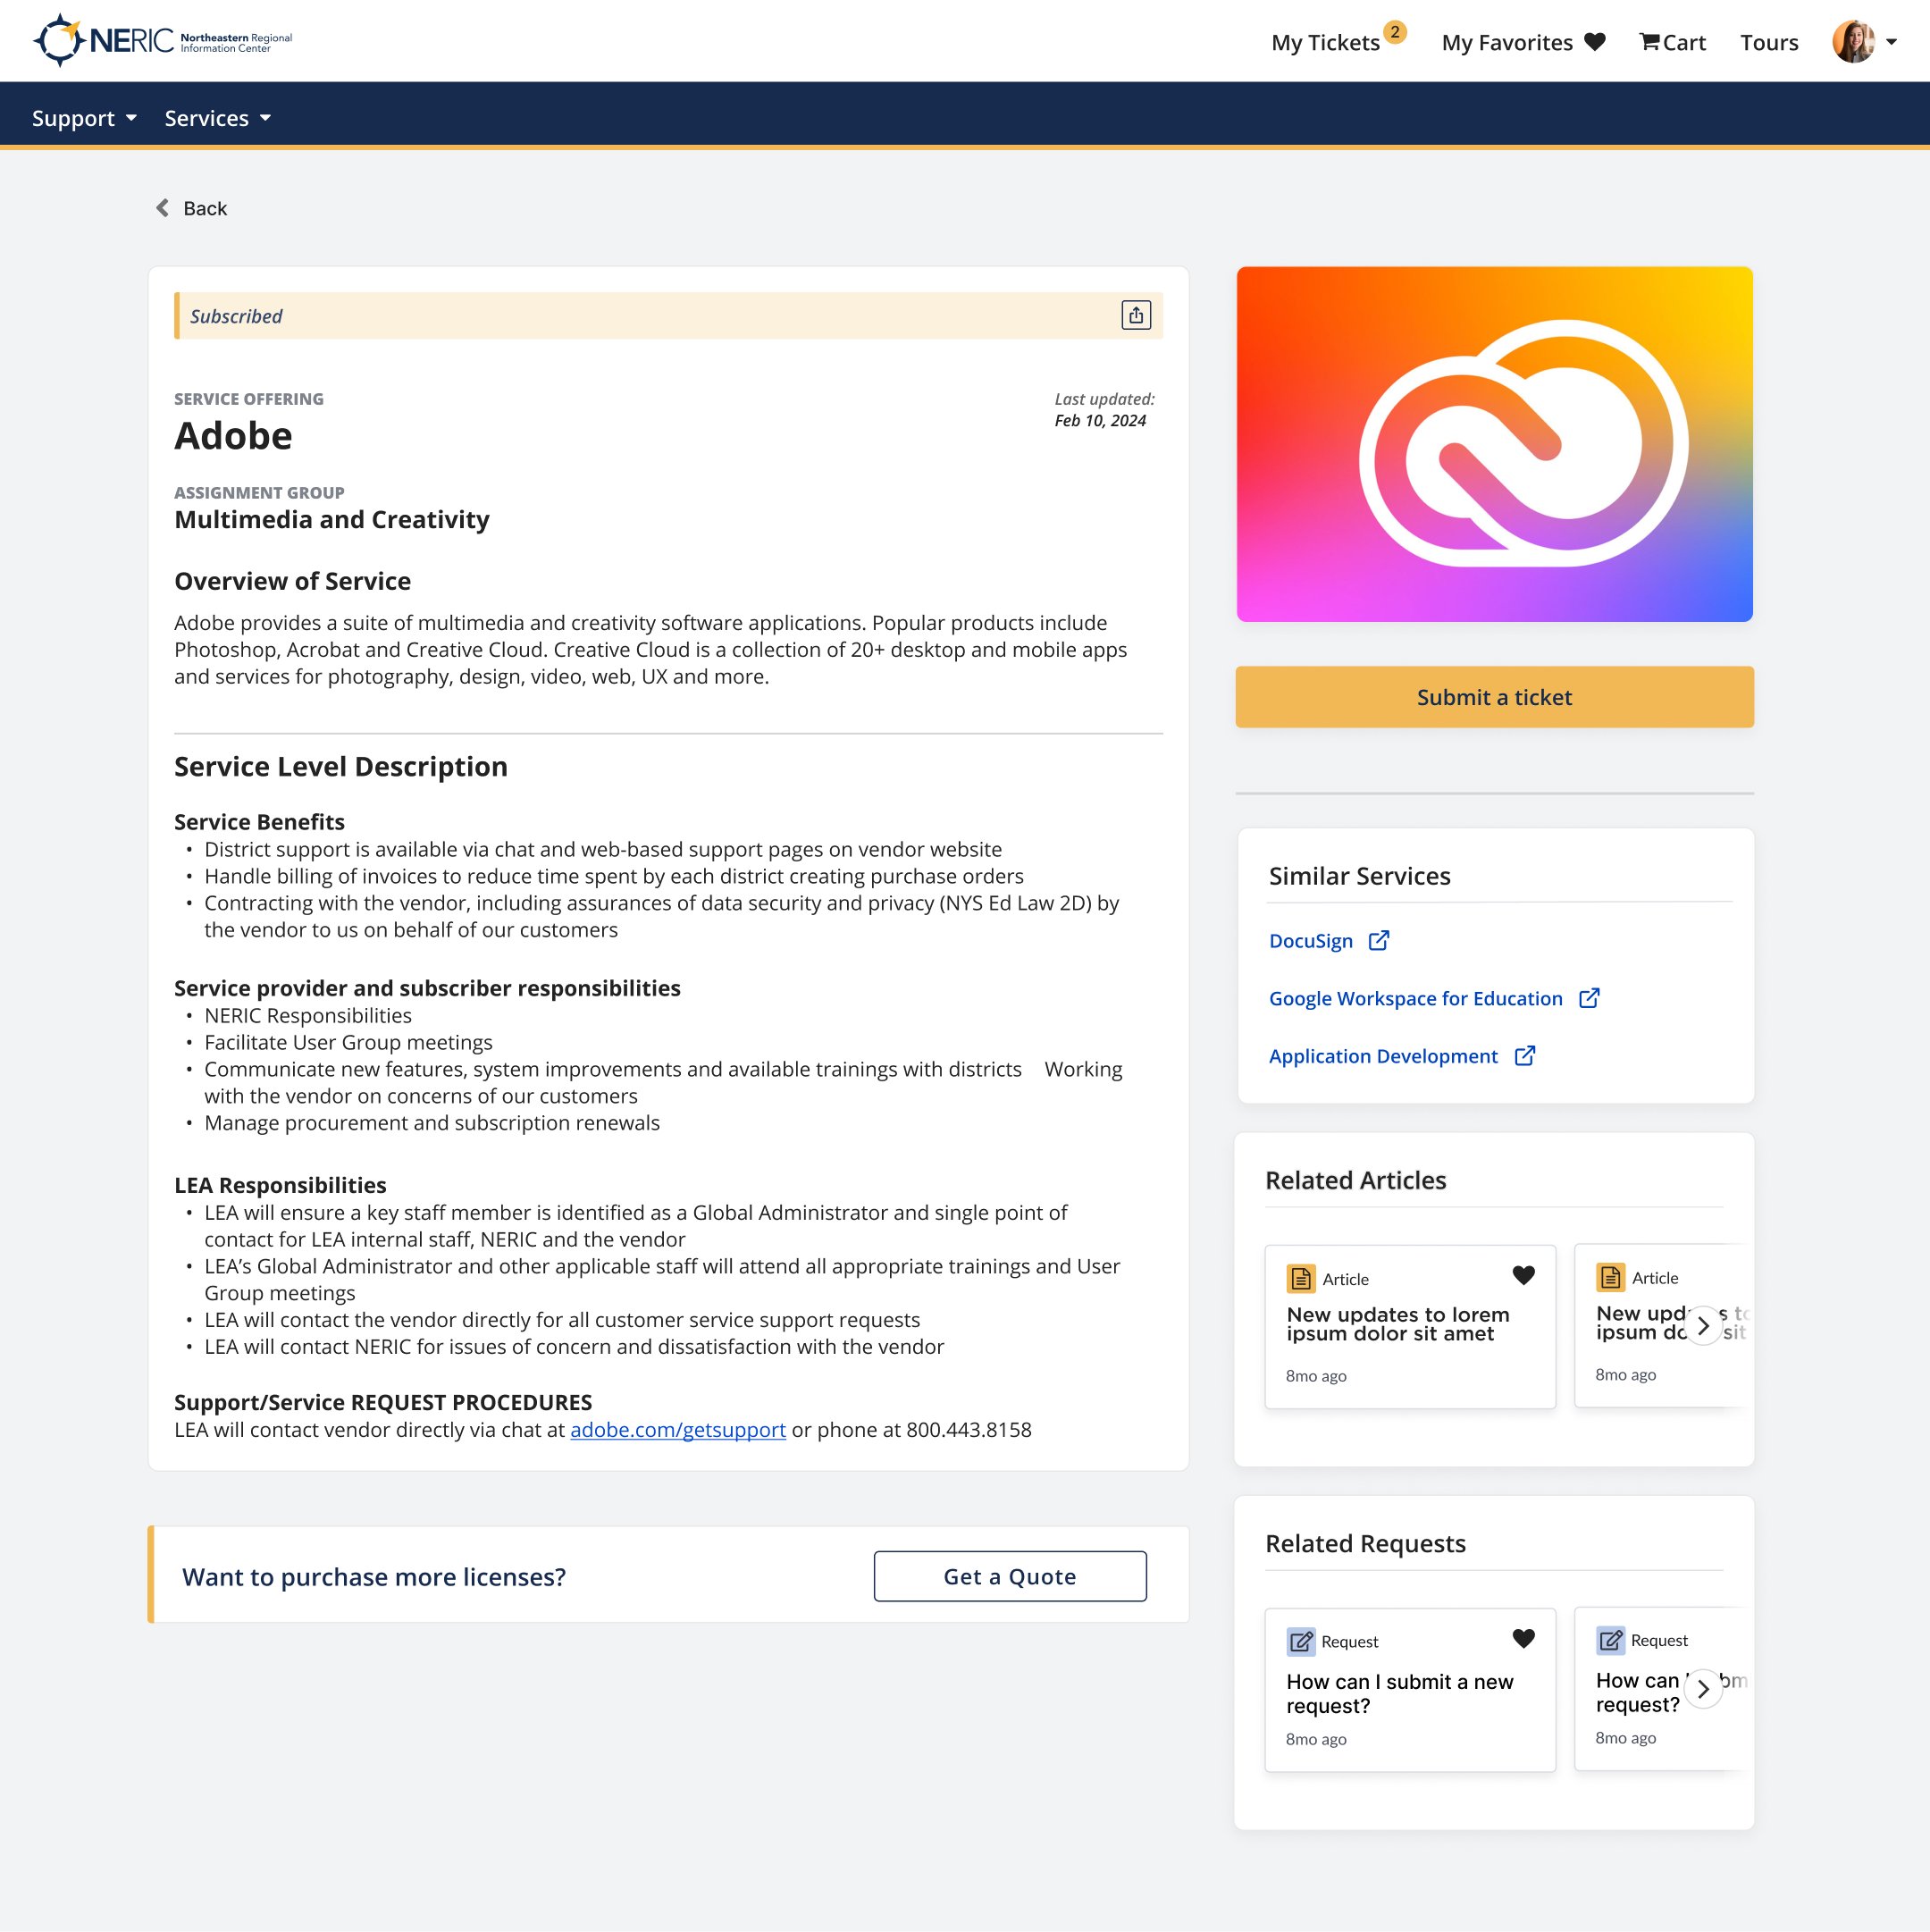1930x1932 pixels.
Task: Click the Related Articles heading
Action: coord(1355,1180)
